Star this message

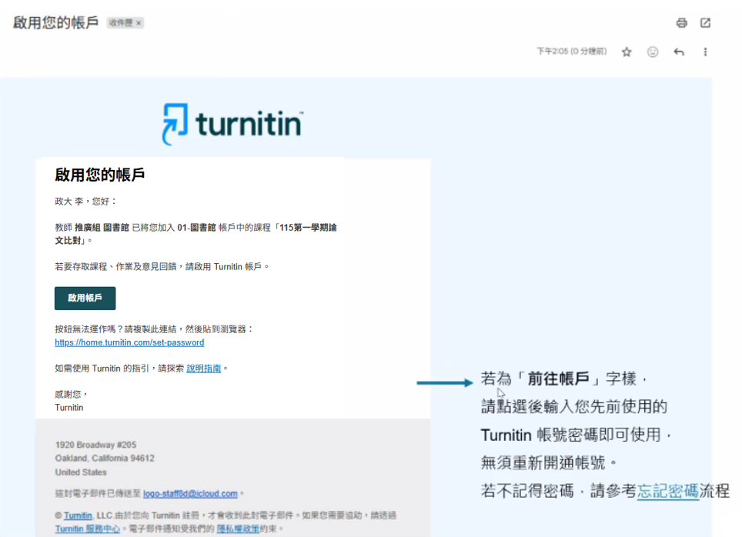coord(627,52)
